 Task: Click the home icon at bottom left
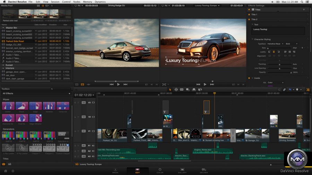pyautogui.click(x=6, y=171)
